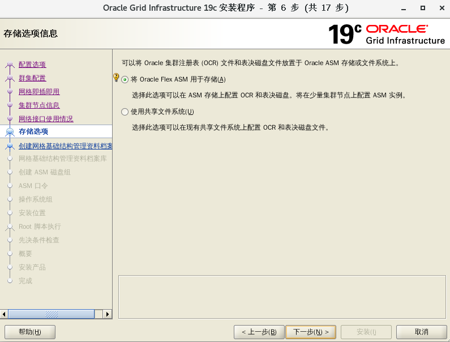This screenshot has height=342, width=450.
Task: Open the 配置选项 step link
Action: coord(32,65)
